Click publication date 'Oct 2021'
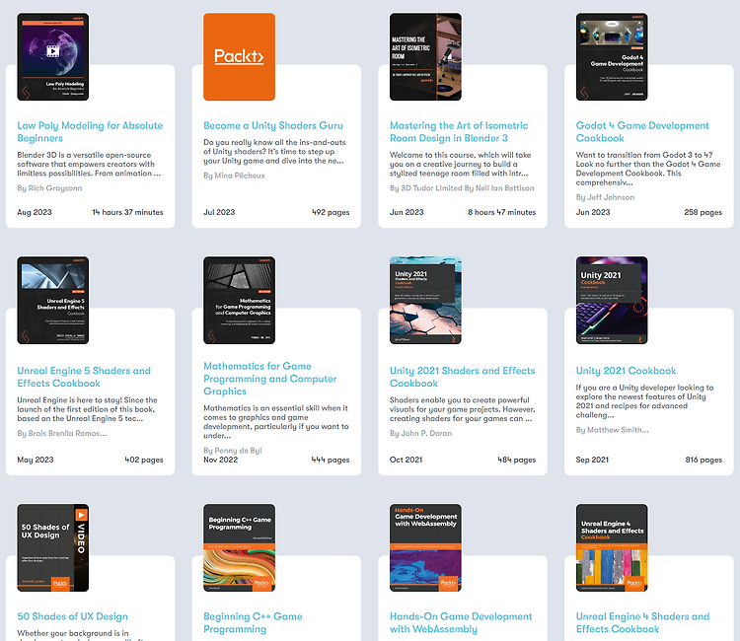The width and height of the screenshot is (740, 641). pyautogui.click(x=406, y=460)
